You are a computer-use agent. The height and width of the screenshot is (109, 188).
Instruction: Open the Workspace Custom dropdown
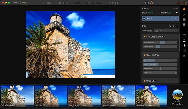pyautogui.click(x=166, y=31)
